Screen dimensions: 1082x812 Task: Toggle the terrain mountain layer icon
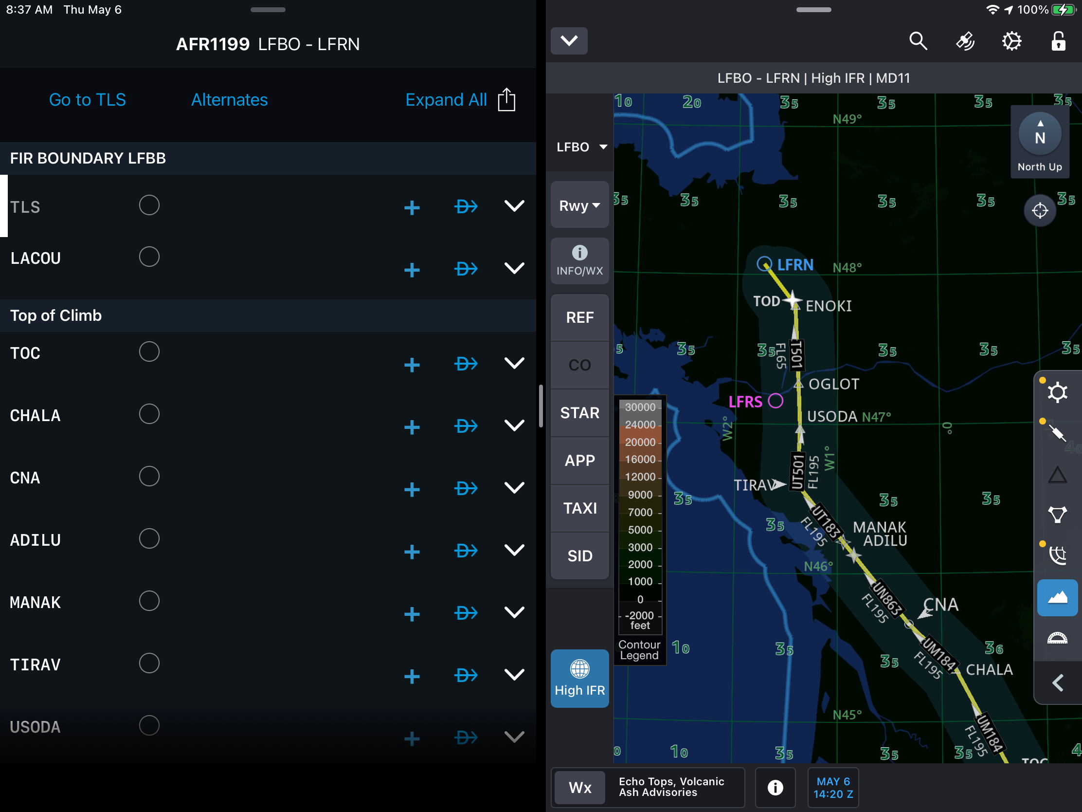click(x=1057, y=597)
